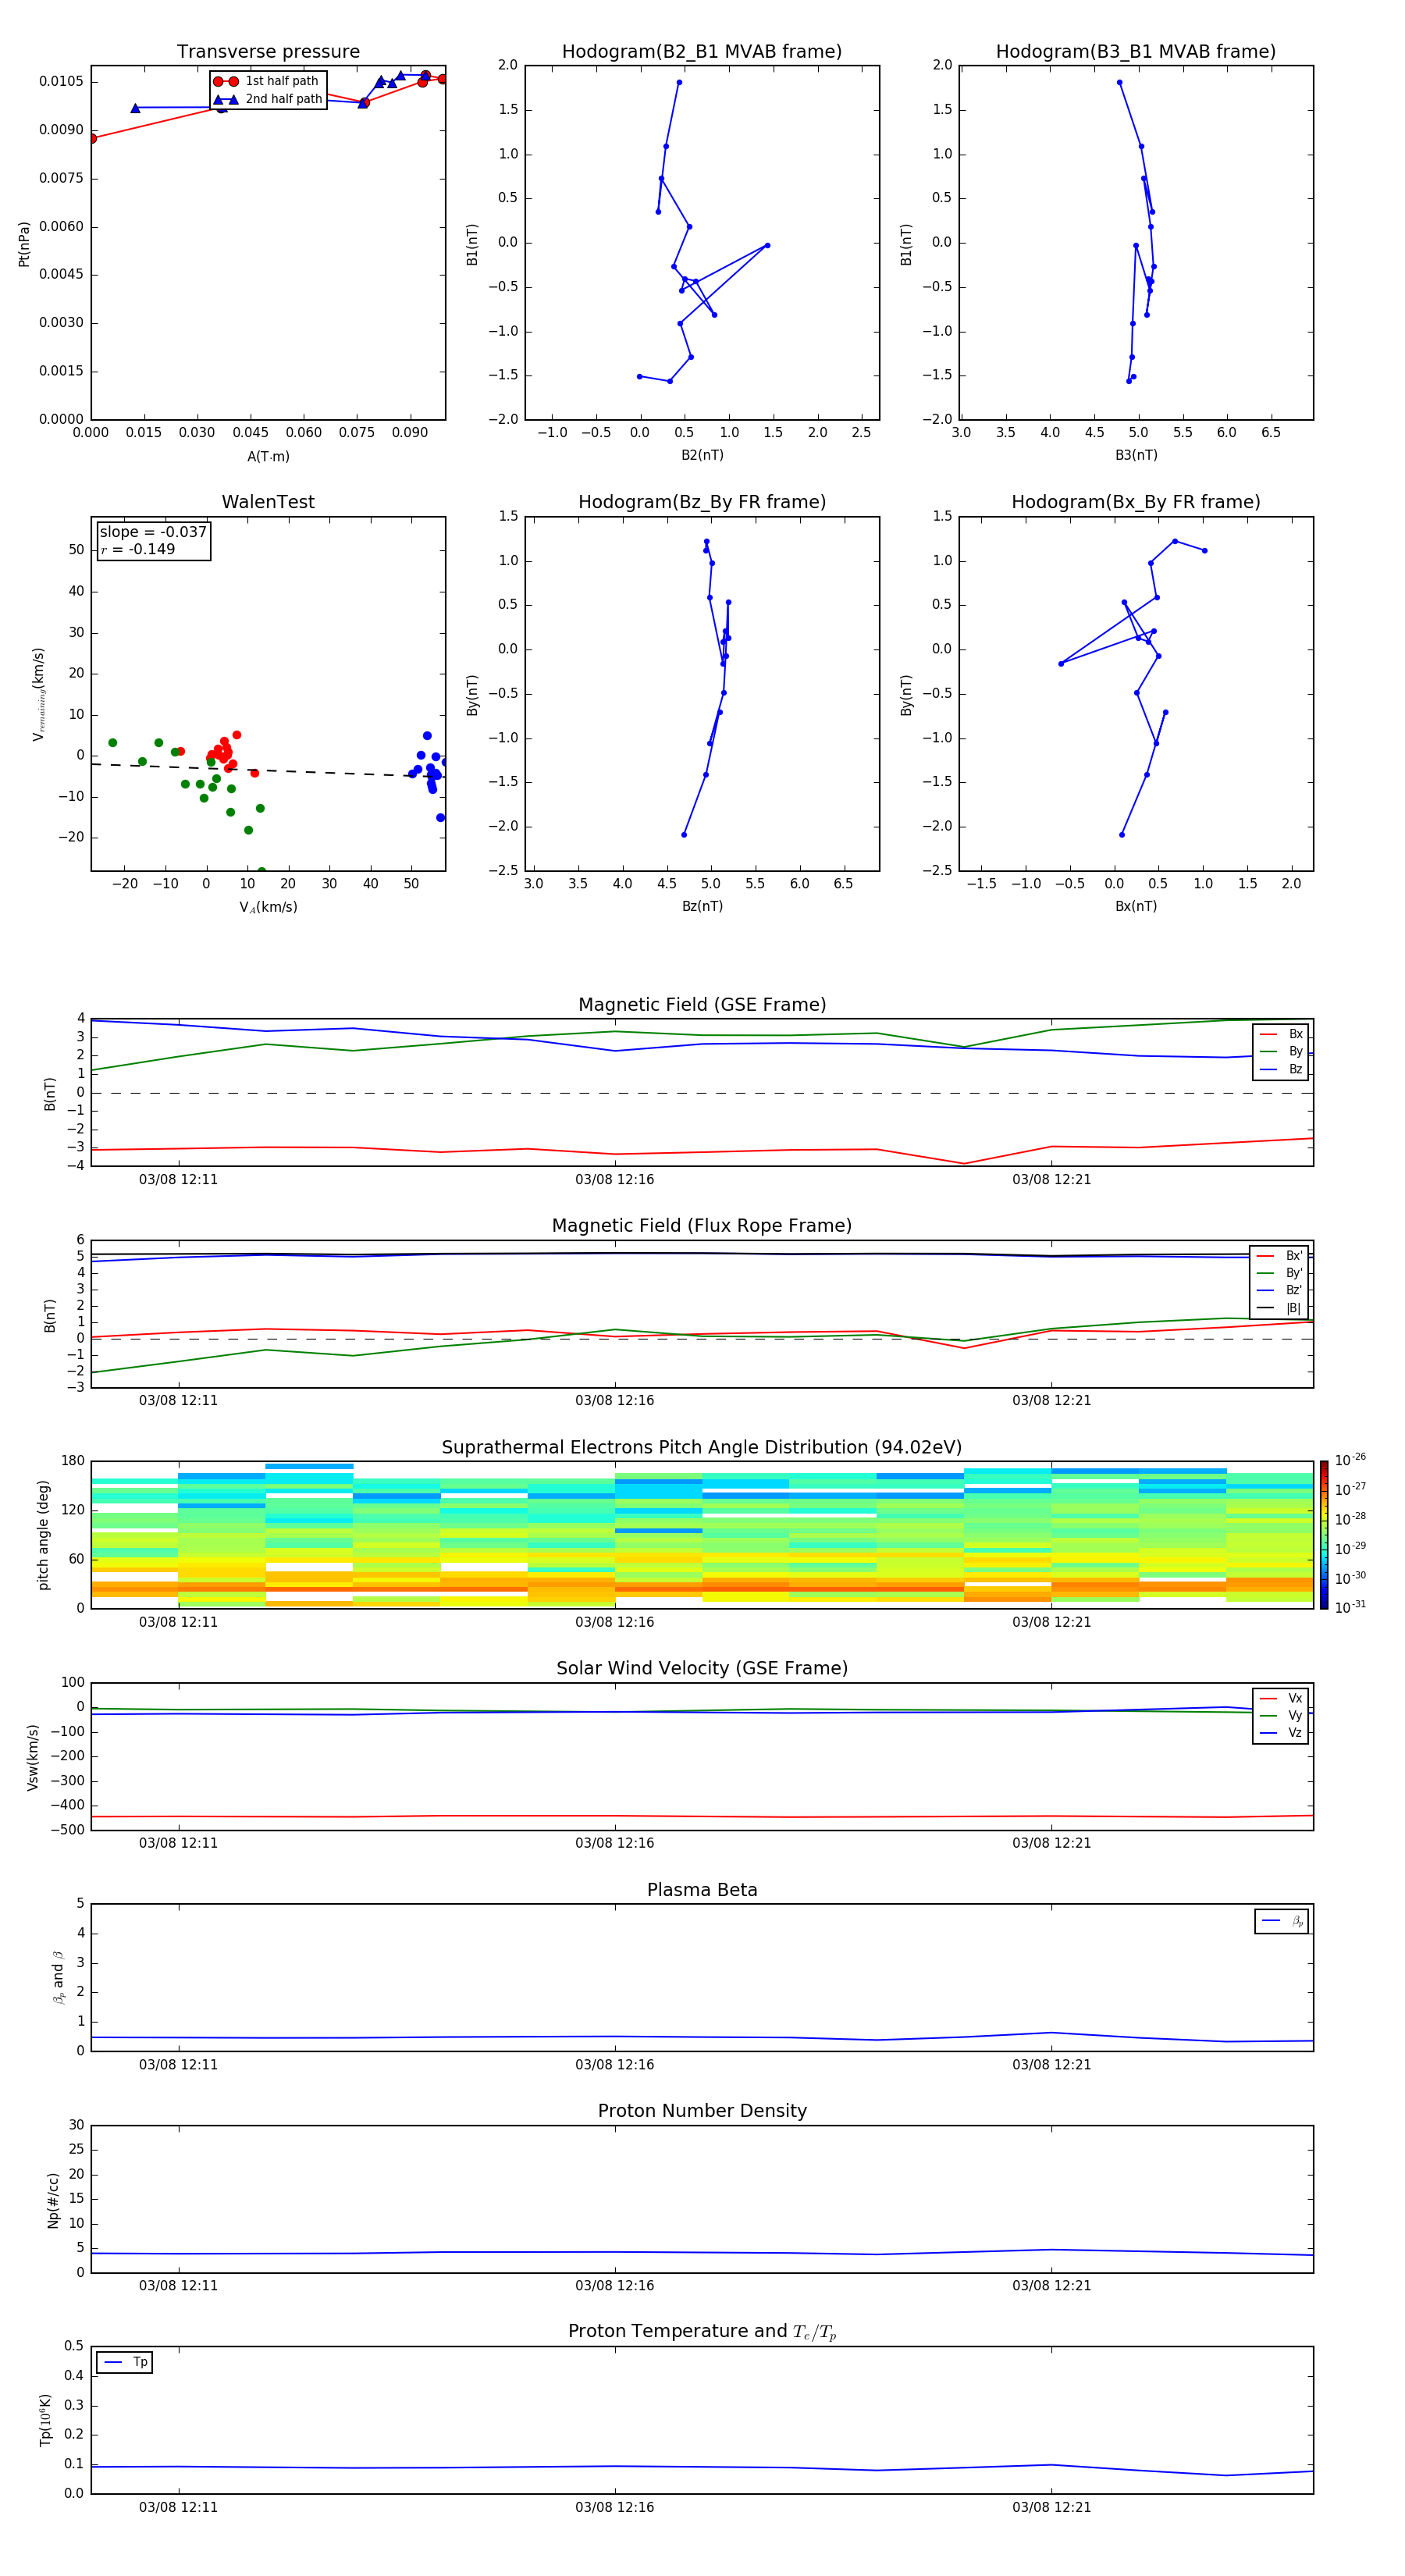Click the 'slope = -0.037' annotation
Screen dimensions: 1405x2576
point(153,532)
